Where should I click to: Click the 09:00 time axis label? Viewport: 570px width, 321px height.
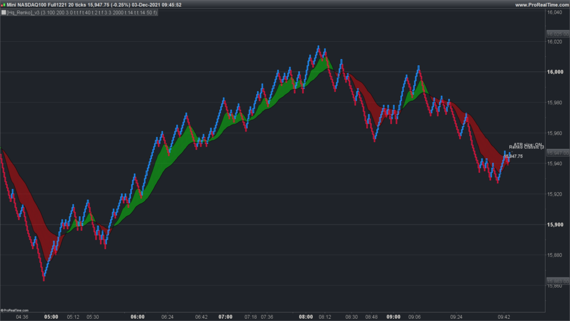[x=394, y=317]
